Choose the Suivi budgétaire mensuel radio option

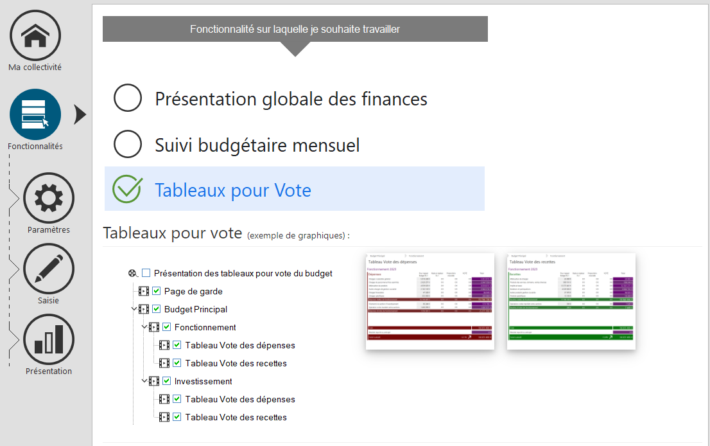coord(128,145)
